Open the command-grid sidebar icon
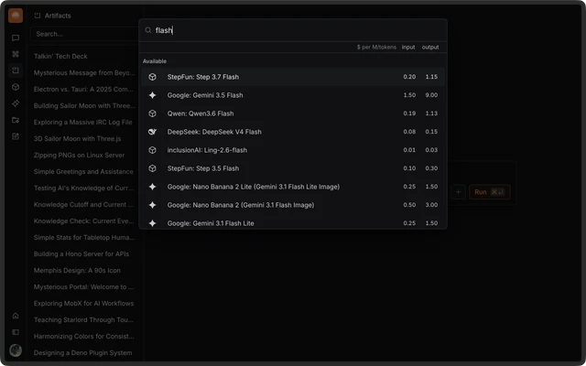 coord(16,54)
